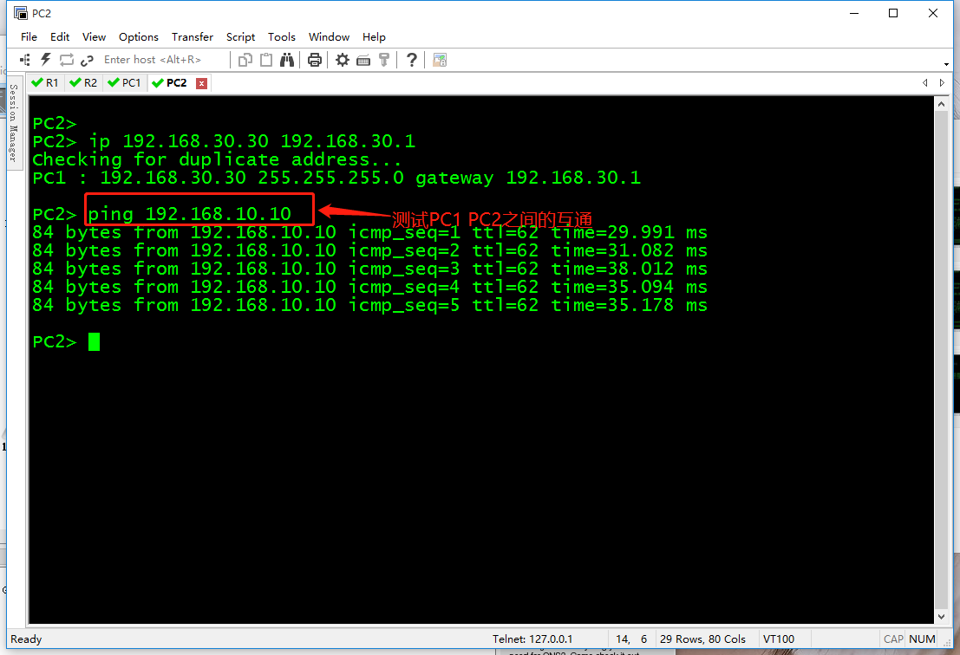Maximize the PC2 window
The image size is (960, 655).
click(x=893, y=13)
